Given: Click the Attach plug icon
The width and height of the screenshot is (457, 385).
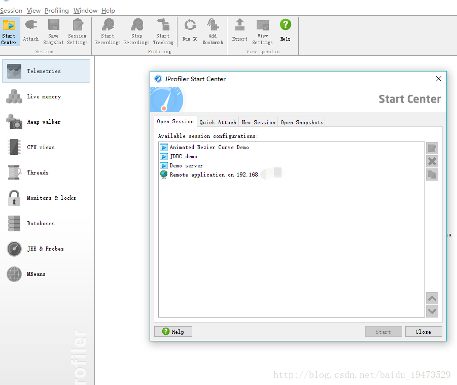Looking at the screenshot, I should [x=30, y=25].
